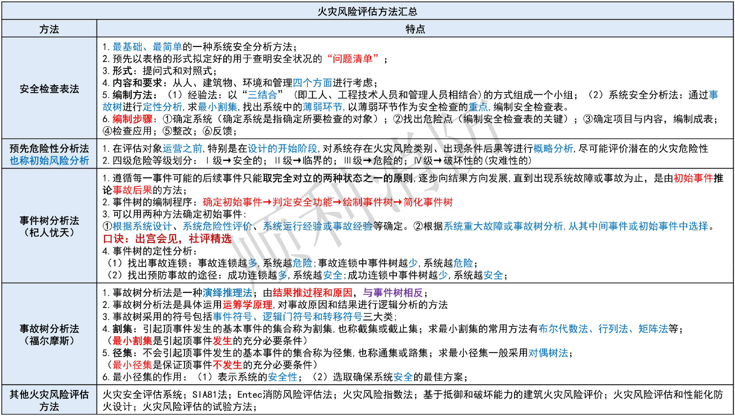Click the red step "判定安全功能"
Viewport: 735px width, 416px height.
[303, 202]
